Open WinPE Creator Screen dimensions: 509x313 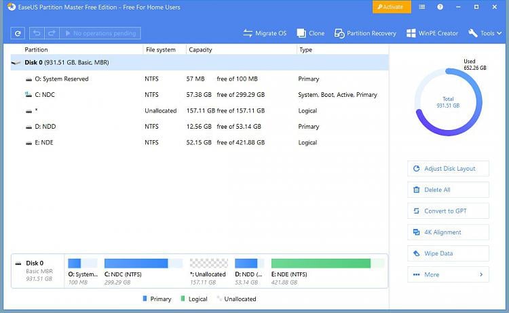[x=432, y=33]
